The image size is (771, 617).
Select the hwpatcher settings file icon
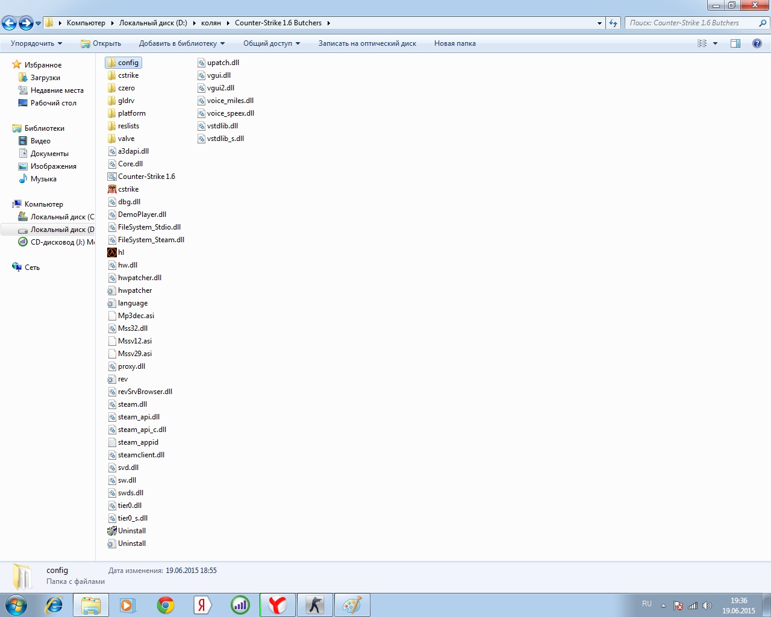pyautogui.click(x=111, y=290)
